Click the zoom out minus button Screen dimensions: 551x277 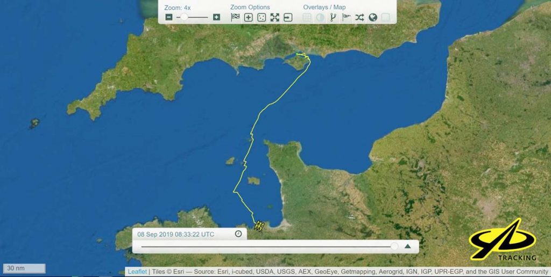pos(169,17)
